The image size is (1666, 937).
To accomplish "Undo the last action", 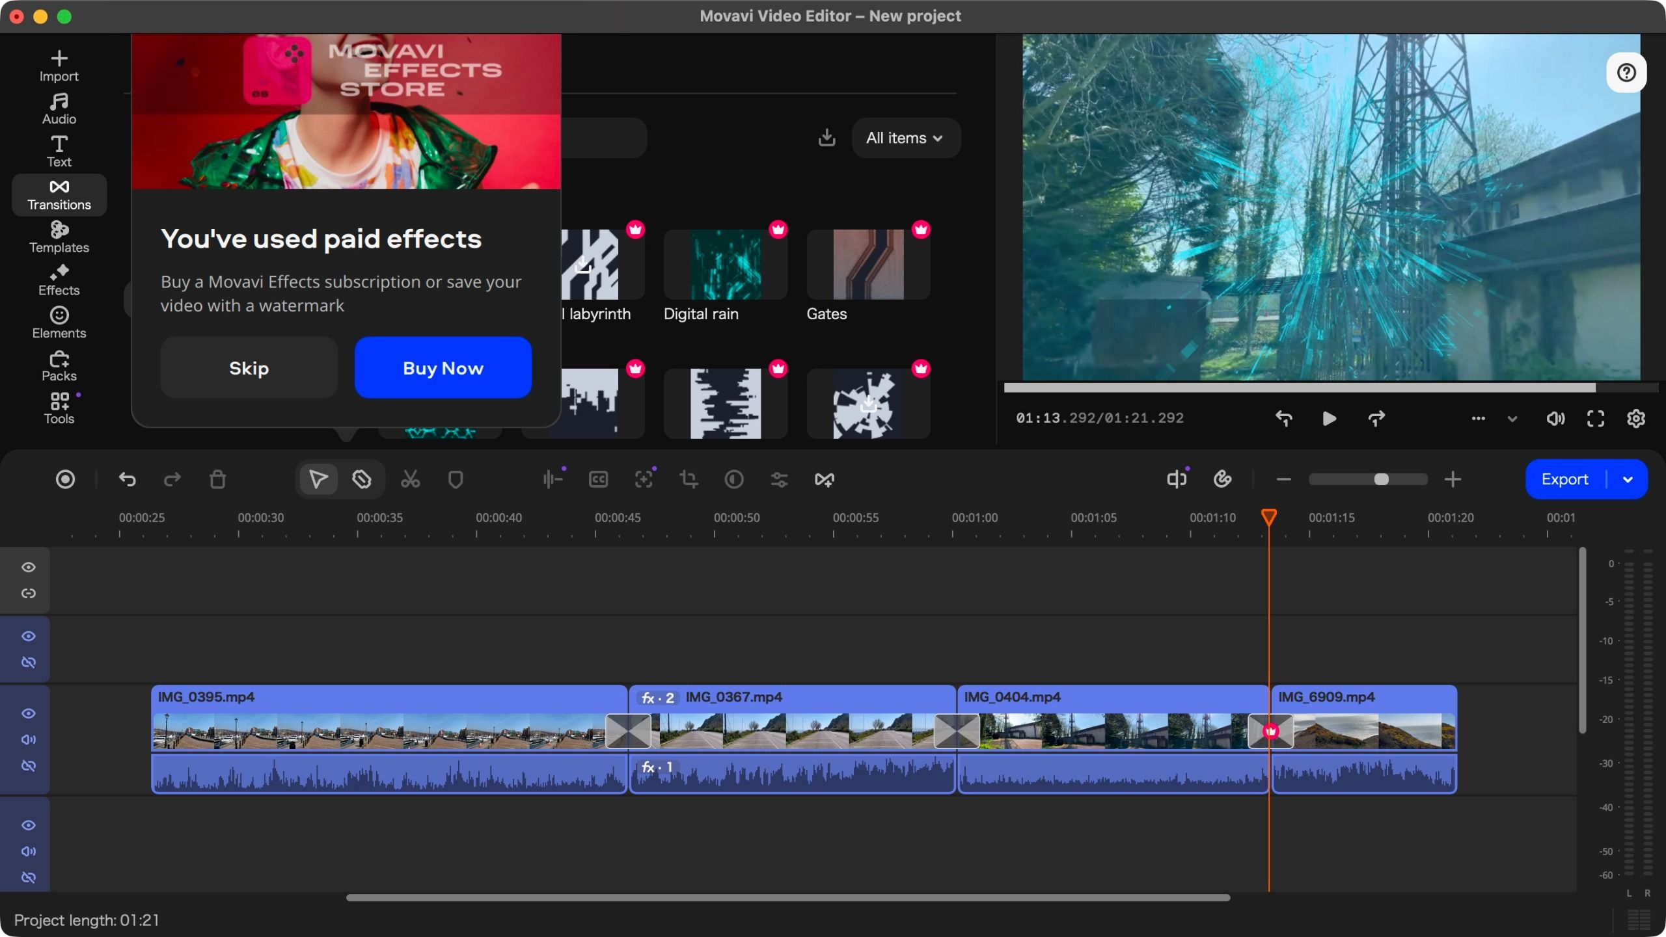I will coord(128,480).
